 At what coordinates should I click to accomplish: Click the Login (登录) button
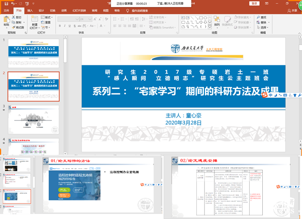255,3
